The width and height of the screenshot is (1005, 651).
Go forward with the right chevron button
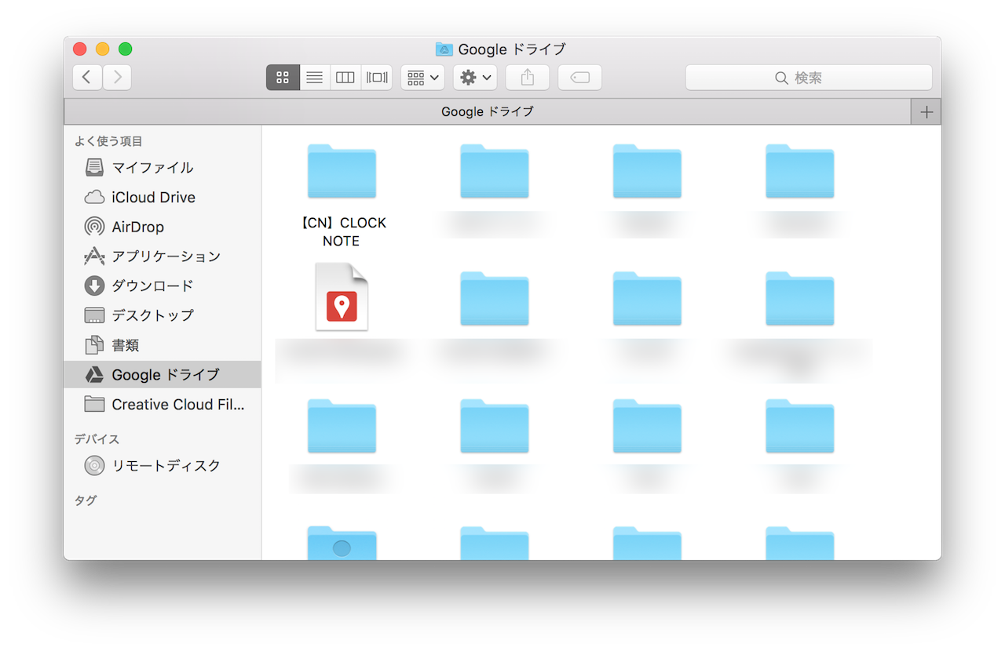click(117, 78)
